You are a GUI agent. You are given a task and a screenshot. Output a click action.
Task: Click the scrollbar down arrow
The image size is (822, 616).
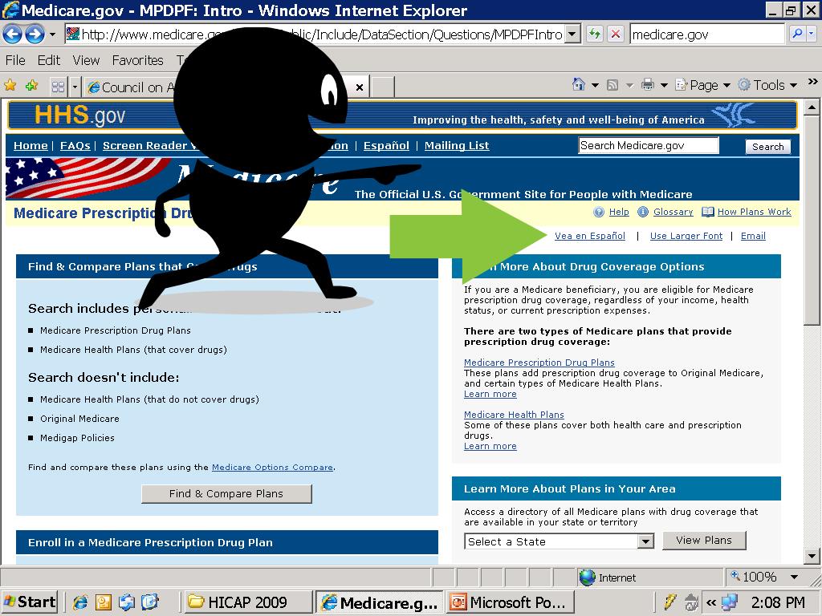812,556
